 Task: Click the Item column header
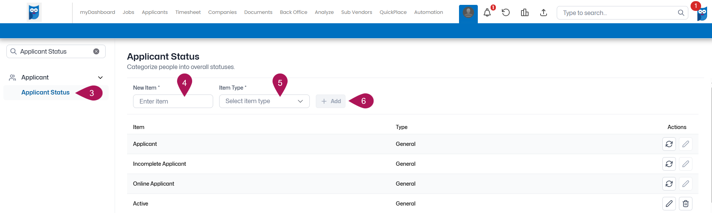click(x=139, y=127)
